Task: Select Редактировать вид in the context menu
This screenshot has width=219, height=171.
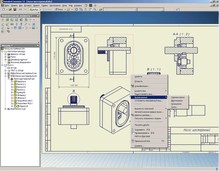Action: click(149, 94)
